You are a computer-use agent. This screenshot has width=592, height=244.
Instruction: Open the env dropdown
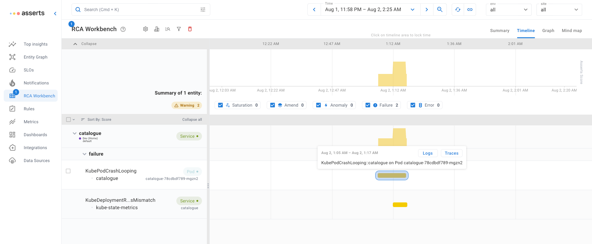click(509, 10)
